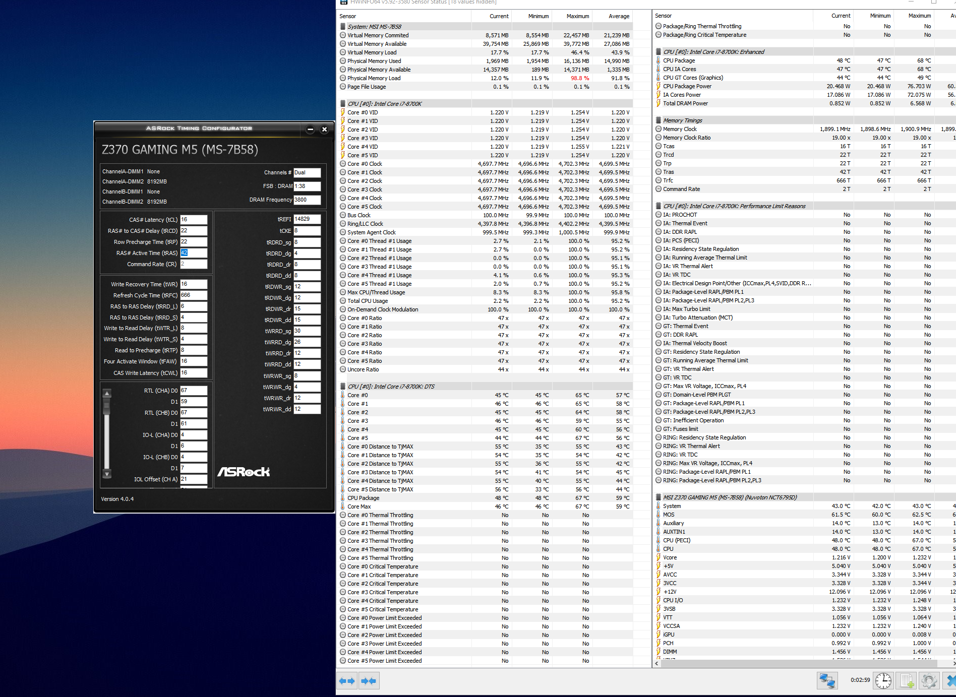The image size is (956, 697).
Task: Close the ASRock Timing Configurator window
Action: (x=325, y=130)
